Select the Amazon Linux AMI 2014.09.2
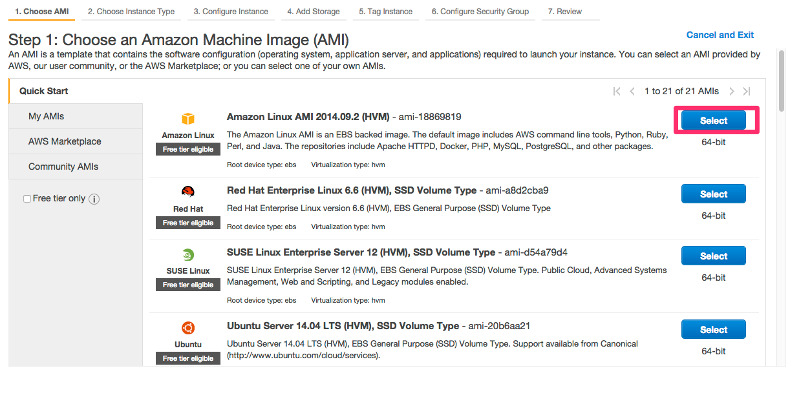 click(x=714, y=121)
